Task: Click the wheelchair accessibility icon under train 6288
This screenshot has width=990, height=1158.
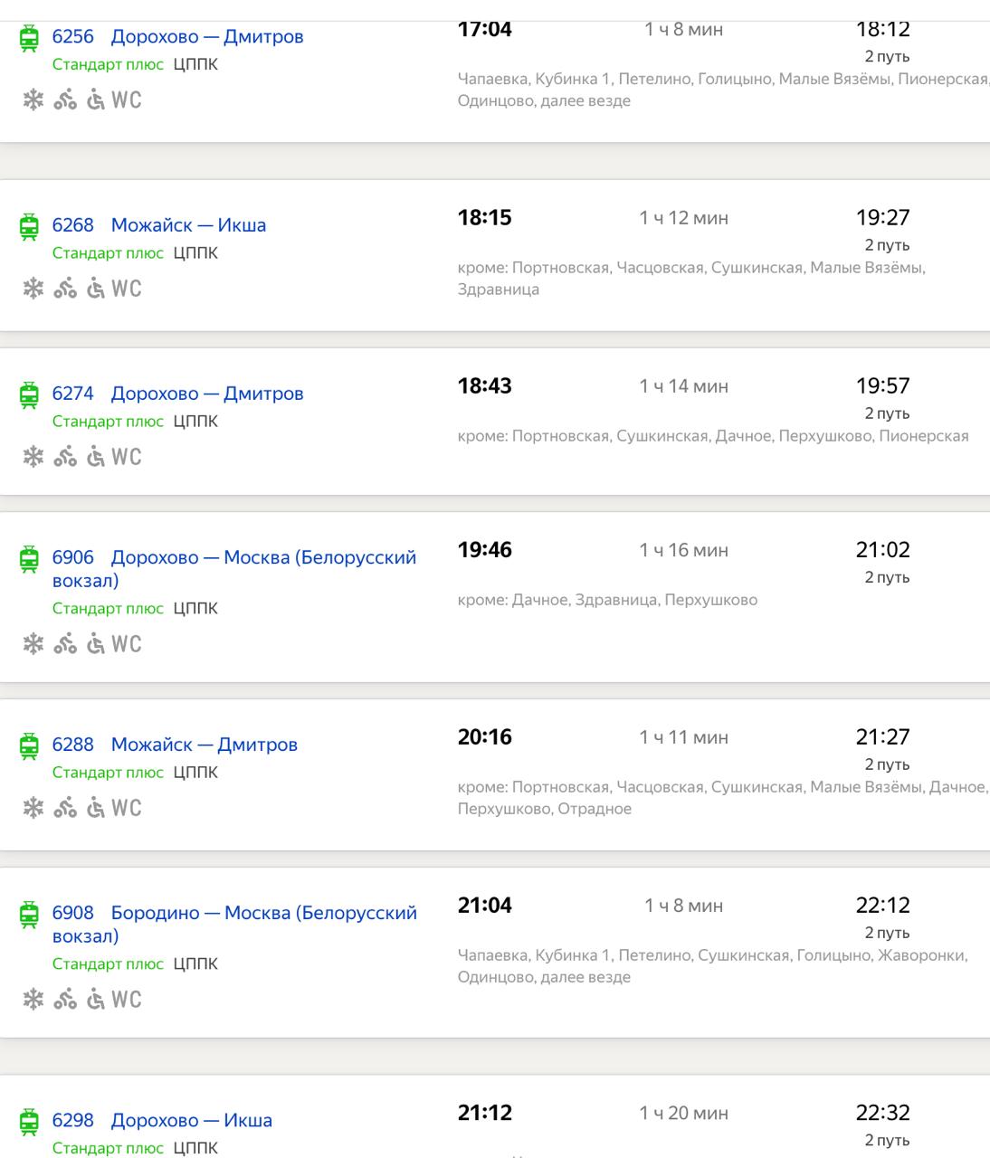Action: [x=96, y=808]
